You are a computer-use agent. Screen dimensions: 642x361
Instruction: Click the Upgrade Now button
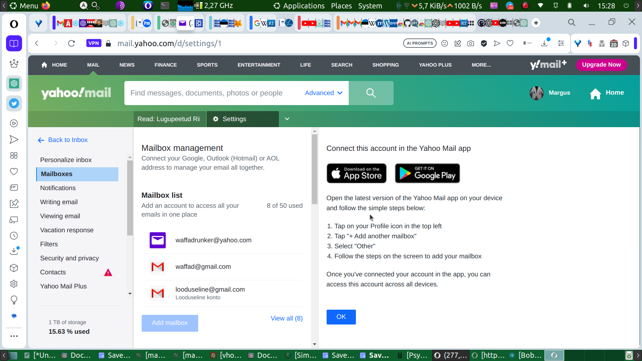601,65
